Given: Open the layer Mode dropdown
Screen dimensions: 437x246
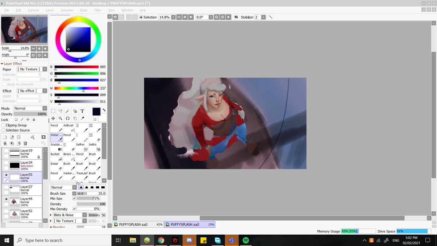Looking at the screenshot, I should coord(30,108).
